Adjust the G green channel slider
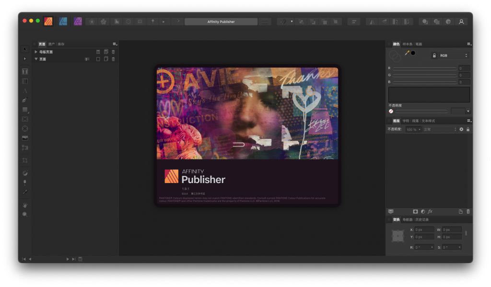Screen dimensions: 491x287 point(425,75)
